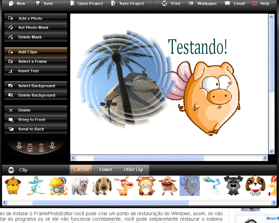Click Send to Back
Image resolution: width=279 pixels, height=223 pixels.
[35, 129]
